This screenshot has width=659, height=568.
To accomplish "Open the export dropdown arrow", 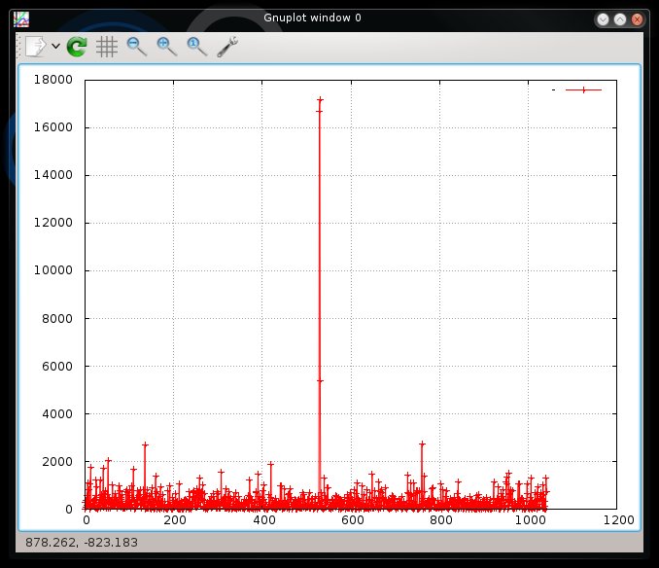I will click(55, 46).
